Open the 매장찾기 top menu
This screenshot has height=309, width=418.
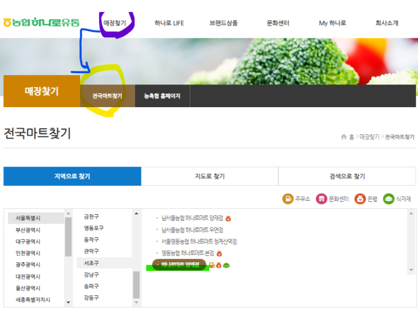pyautogui.click(x=115, y=23)
